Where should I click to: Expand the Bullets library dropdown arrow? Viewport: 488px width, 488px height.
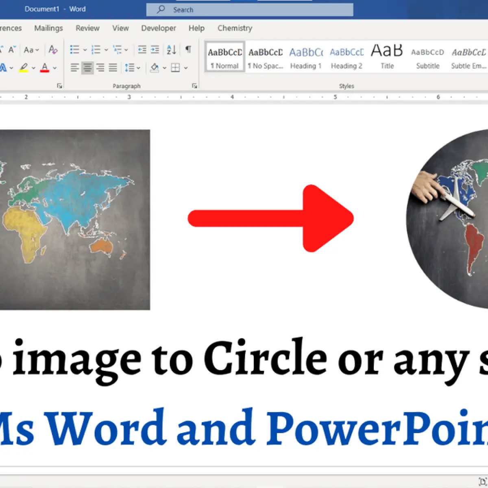point(85,50)
